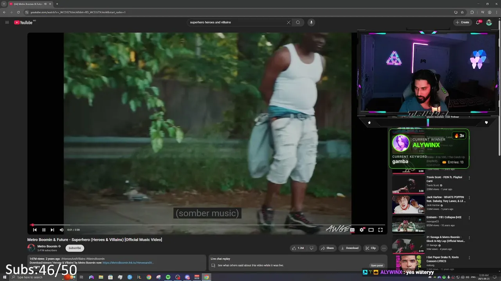
Task: Download the video
Action: point(350,248)
